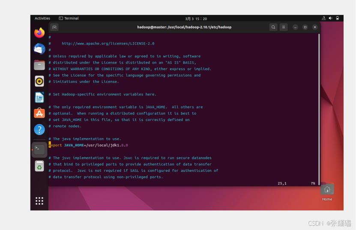Show Applications grid button
The image size is (356, 230).
click(39, 201)
